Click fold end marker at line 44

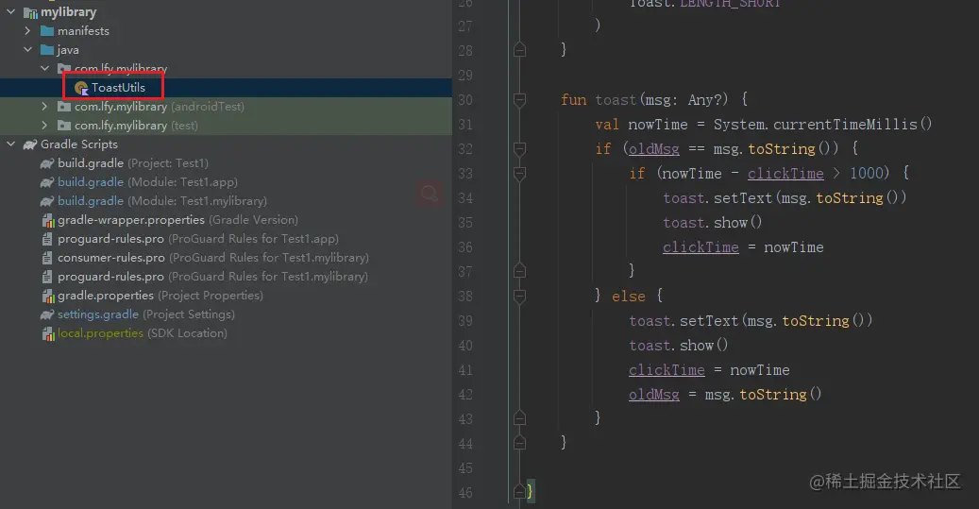coord(519,443)
